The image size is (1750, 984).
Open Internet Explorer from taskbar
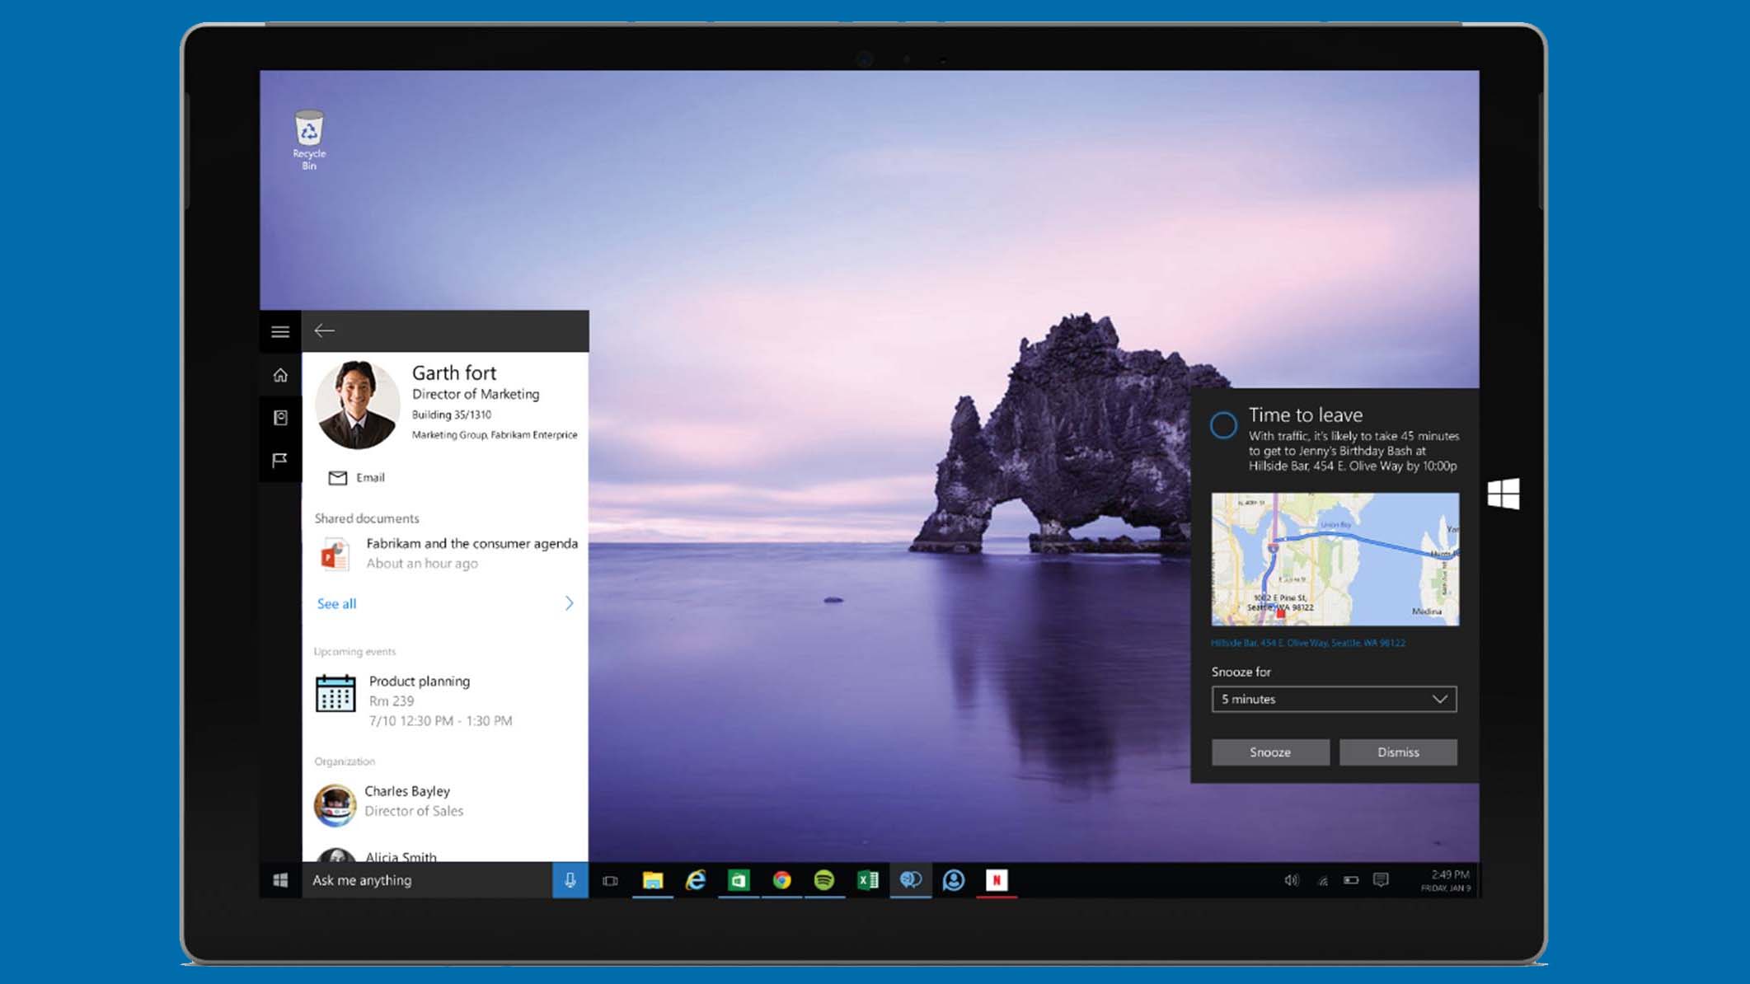696,879
